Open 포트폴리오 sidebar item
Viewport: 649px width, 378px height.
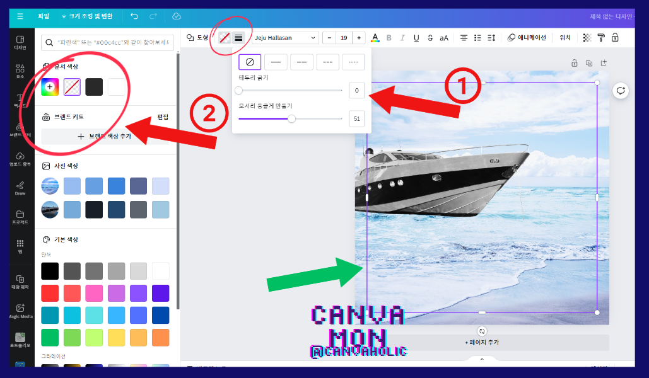[20, 340]
